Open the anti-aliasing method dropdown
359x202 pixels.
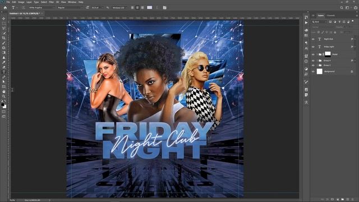119,7
